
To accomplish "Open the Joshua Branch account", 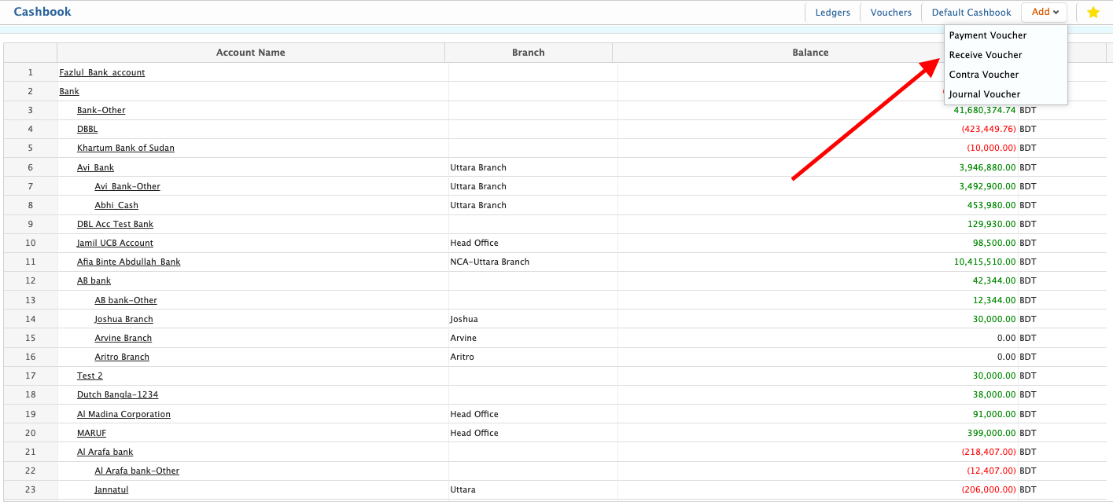I will pos(123,319).
